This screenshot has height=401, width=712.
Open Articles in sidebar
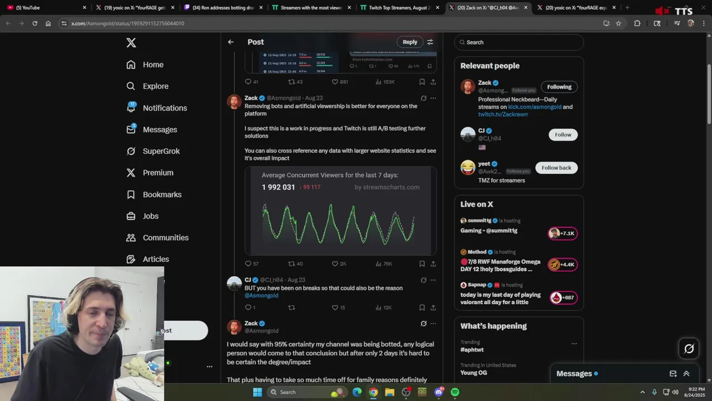point(148,259)
